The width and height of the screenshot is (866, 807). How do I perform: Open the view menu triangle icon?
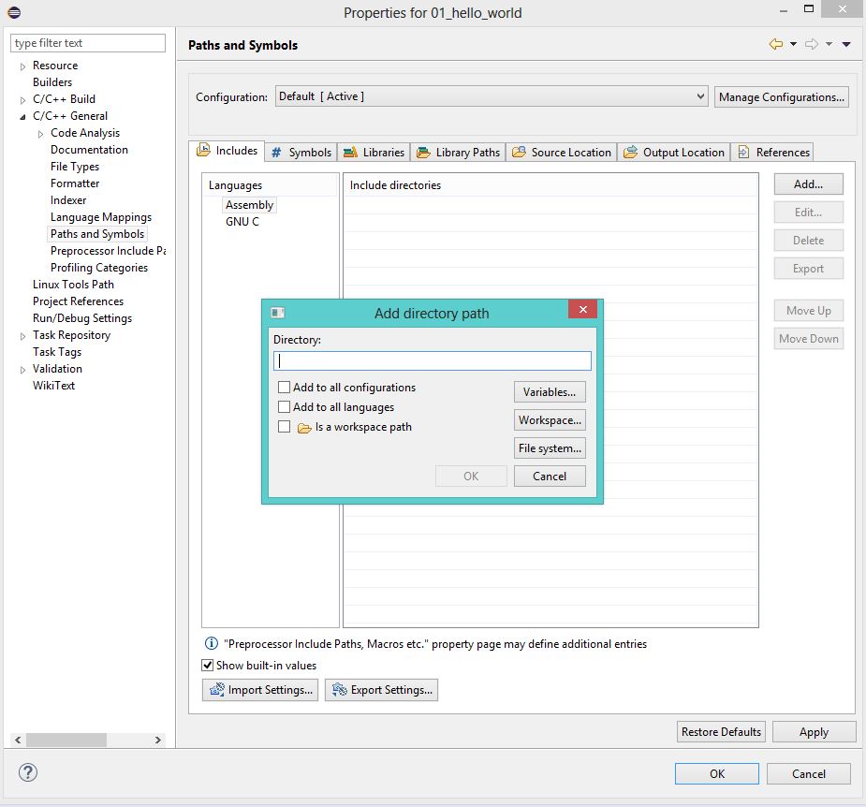846,44
